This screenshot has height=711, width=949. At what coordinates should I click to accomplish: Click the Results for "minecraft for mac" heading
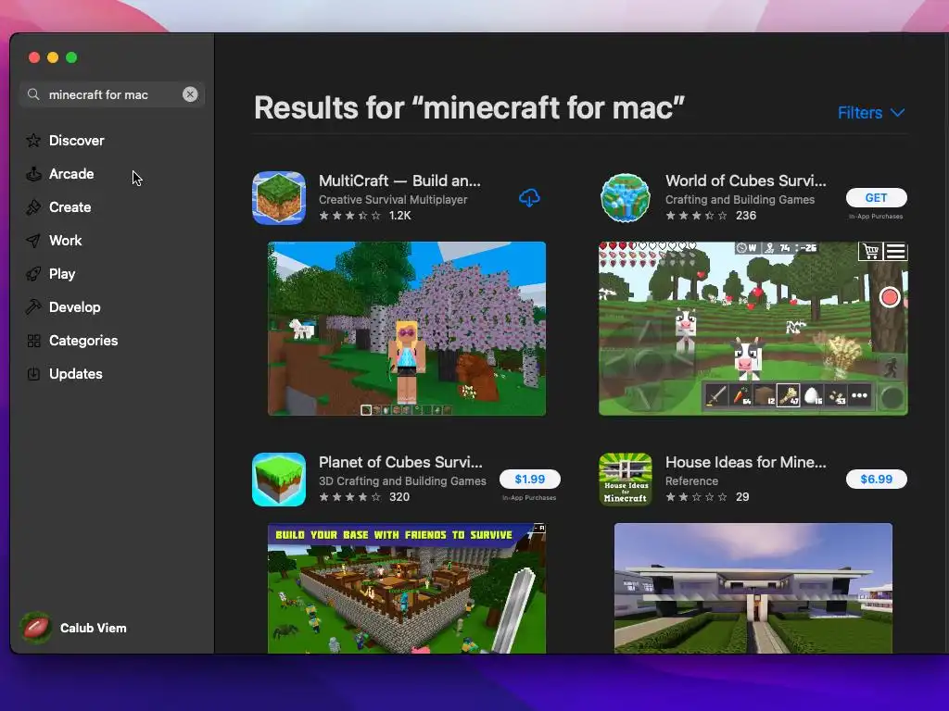point(469,108)
